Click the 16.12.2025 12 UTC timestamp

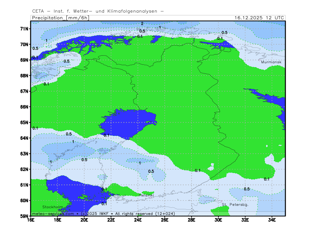point(259,18)
